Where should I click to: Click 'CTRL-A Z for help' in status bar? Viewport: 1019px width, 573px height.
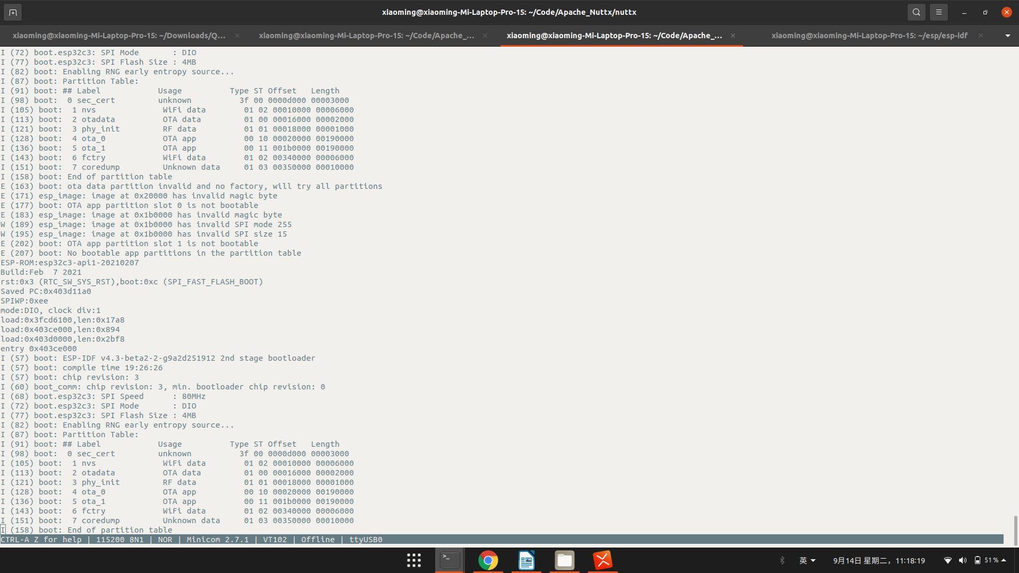point(41,540)
